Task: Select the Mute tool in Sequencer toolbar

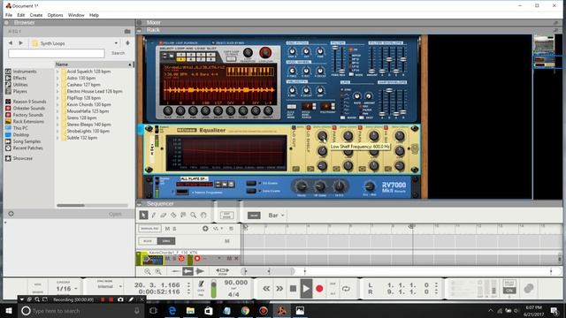Action: pos(183,216)
